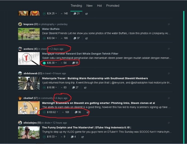The height and width of the screenshot is (144, 187).
Task: Upvote acehero's Kurator Reward post
Action: (44, 63)
